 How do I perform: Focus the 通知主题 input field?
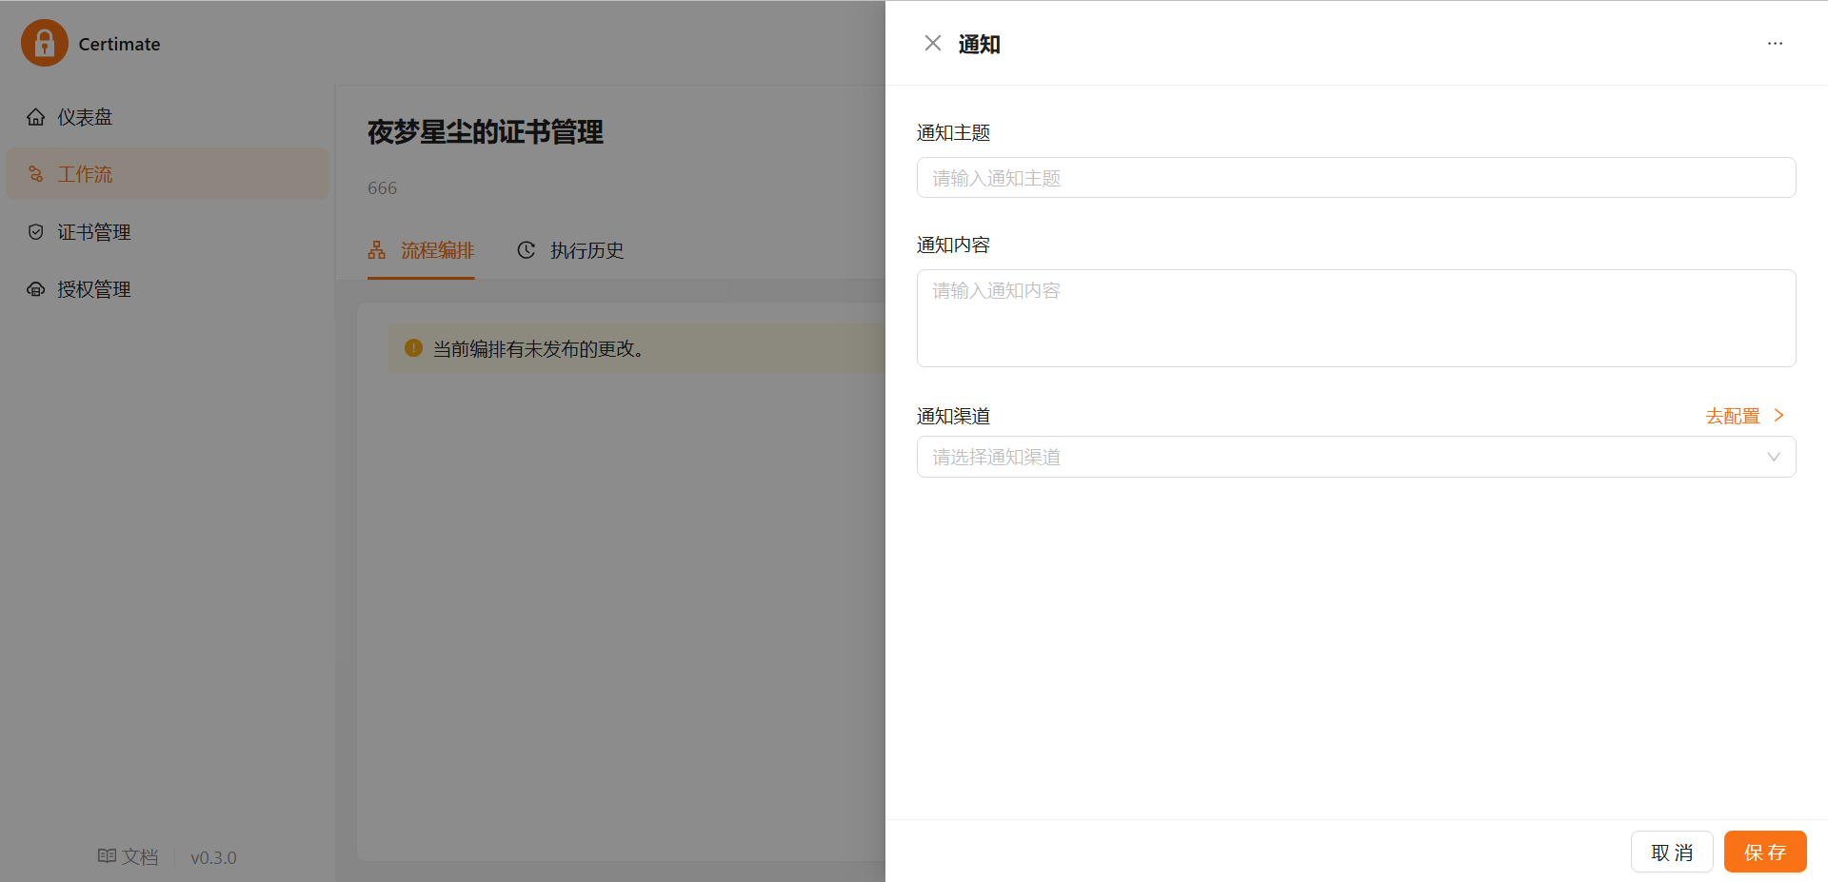coord(1356,178)
